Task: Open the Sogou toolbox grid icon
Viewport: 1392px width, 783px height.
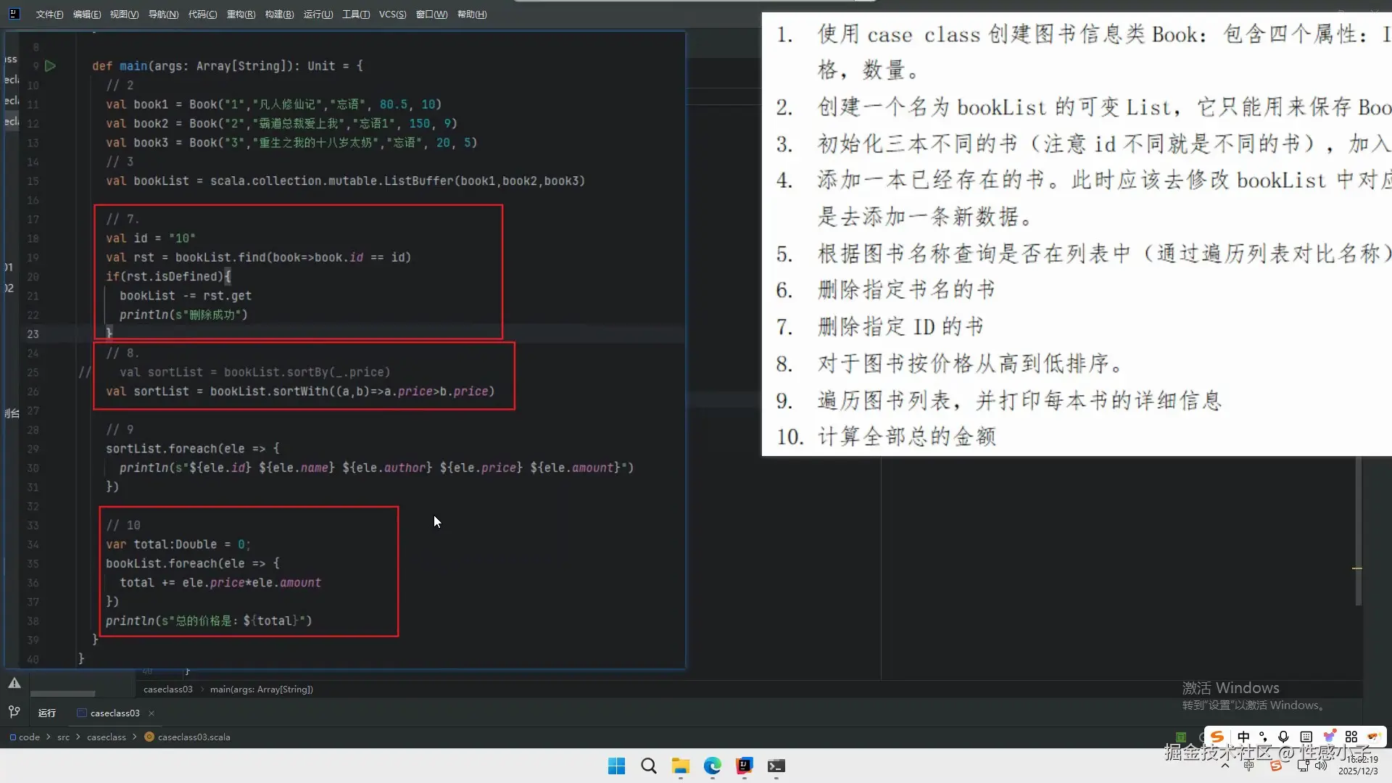Action: pos(1351,737)
